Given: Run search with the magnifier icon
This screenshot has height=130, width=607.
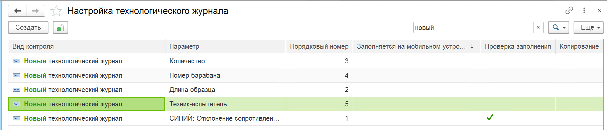Looking at the screenshot, I should click(556, 28).
